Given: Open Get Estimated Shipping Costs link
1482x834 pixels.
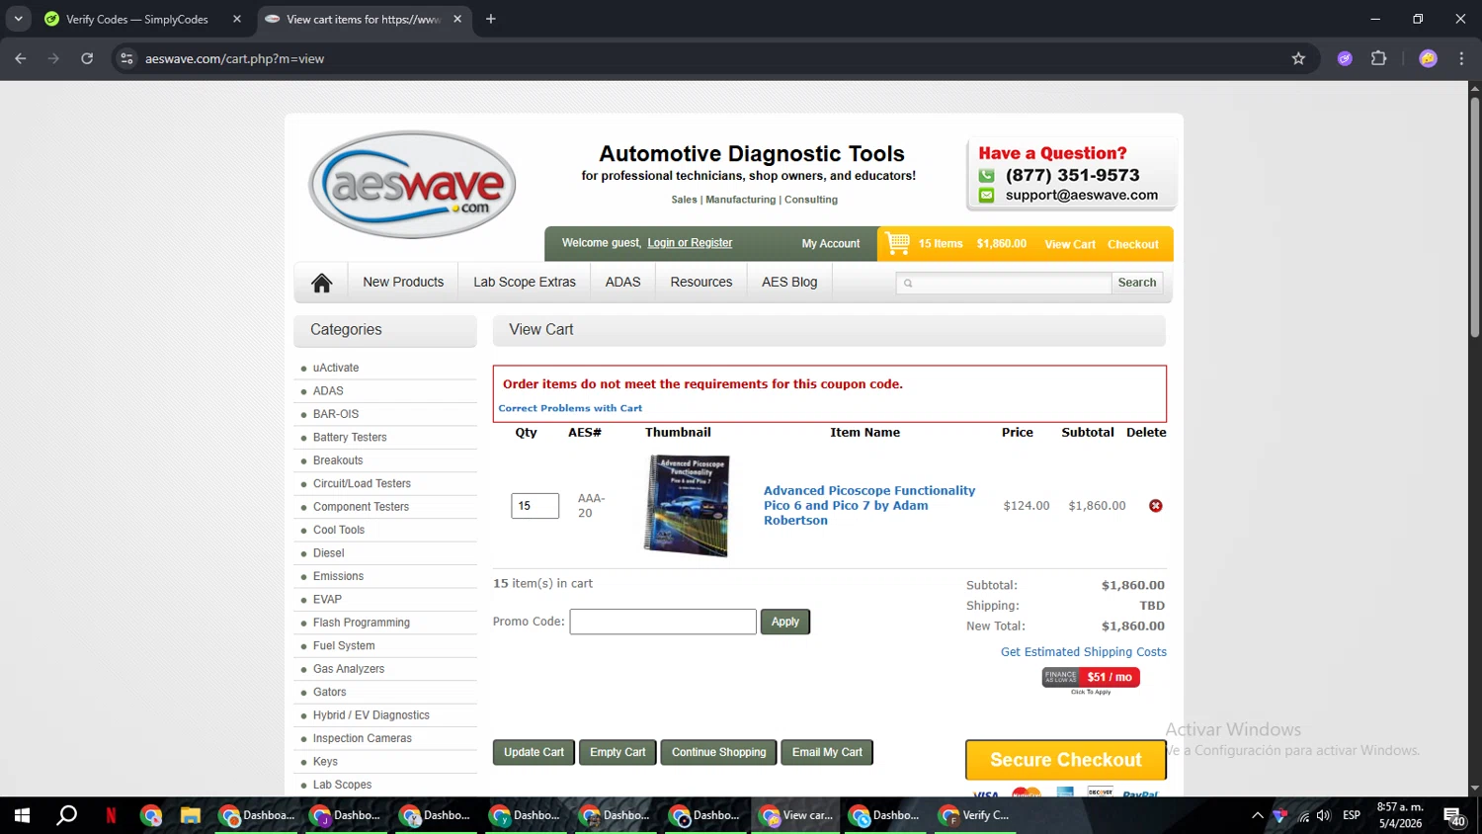Looking at the screenshot, I should 1084,652.
